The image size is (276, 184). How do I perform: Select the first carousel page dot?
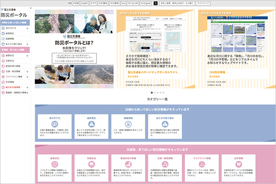click(x=152, y=92)
